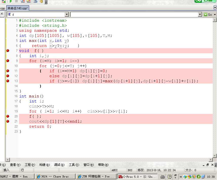This screenshot has width=217, height=180.
Task: Expand the empty symbol search dropdown
Action: click(200, 14)
